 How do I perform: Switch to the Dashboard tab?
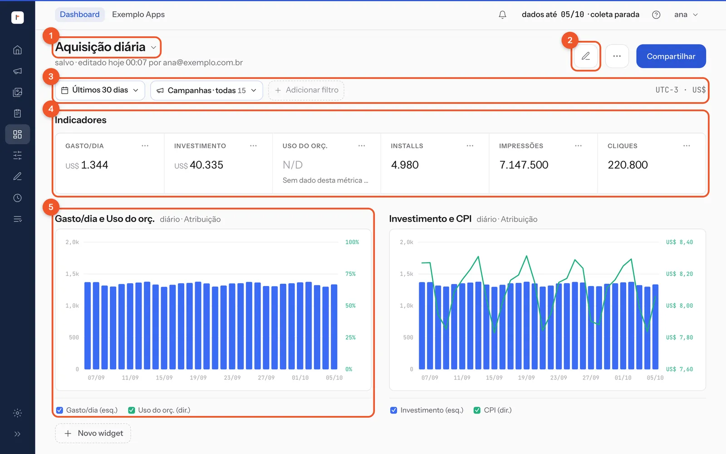80,15
